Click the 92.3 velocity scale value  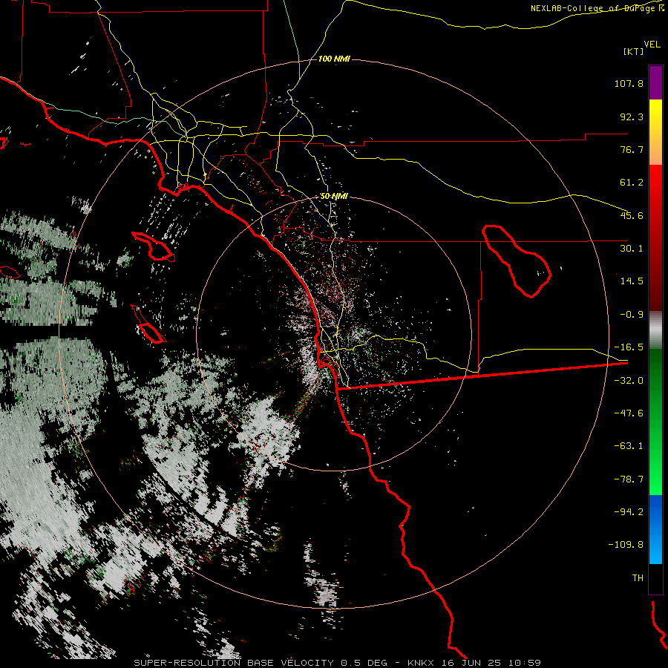632,117
